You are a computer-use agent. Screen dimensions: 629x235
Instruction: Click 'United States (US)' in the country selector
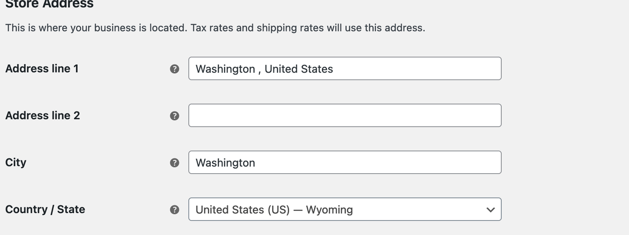(242, 210)
